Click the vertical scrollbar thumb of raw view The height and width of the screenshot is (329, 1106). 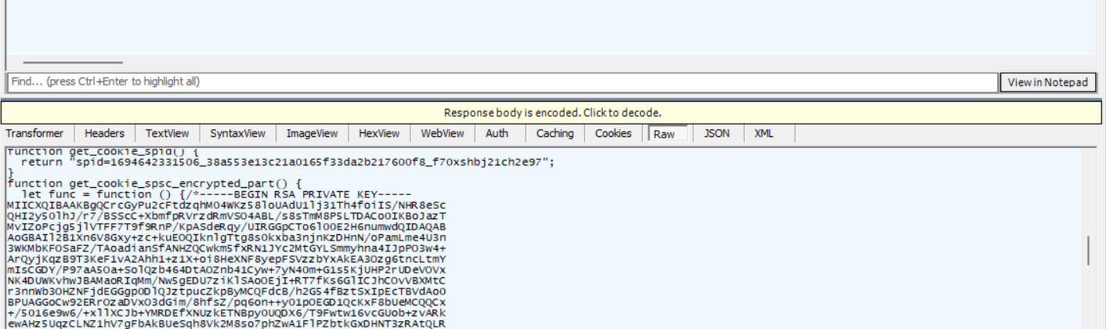(x=1088, y=251)
